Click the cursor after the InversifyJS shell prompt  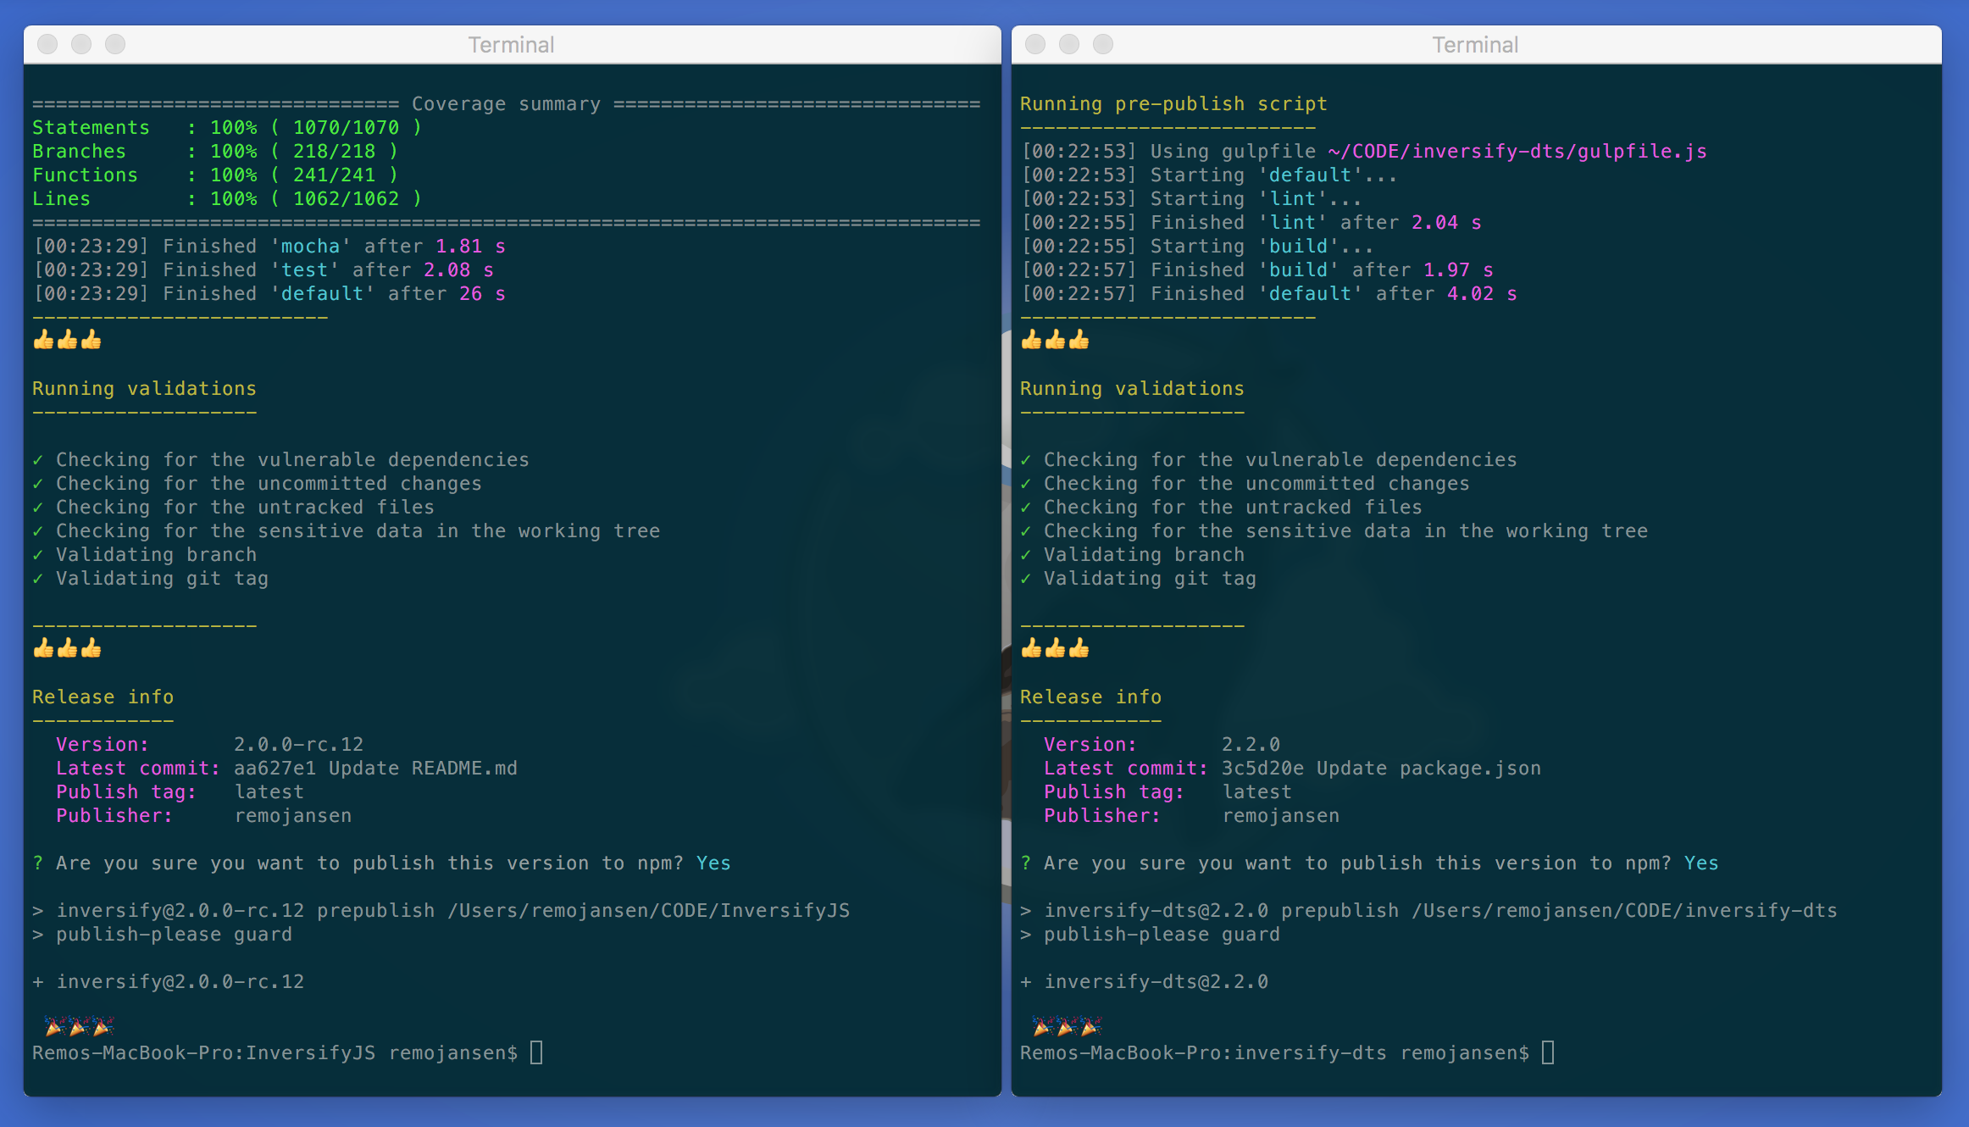pyautogui.click(x=536, y=1053)
